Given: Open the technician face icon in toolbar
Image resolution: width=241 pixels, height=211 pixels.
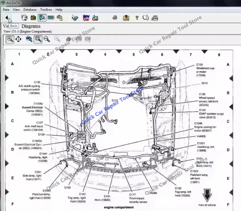Looking at the screenshot, I should [24, 18].
